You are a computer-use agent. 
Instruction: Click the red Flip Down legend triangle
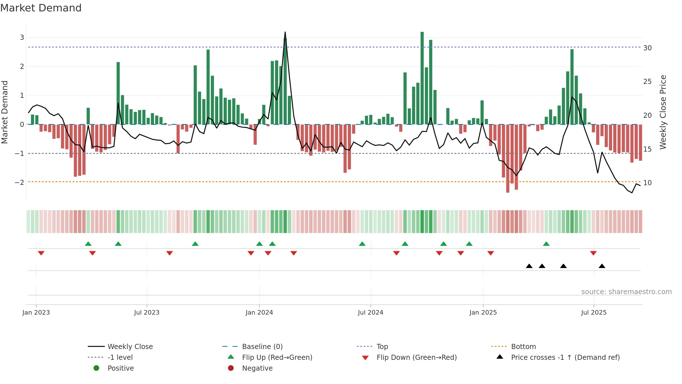coord(365,358)
